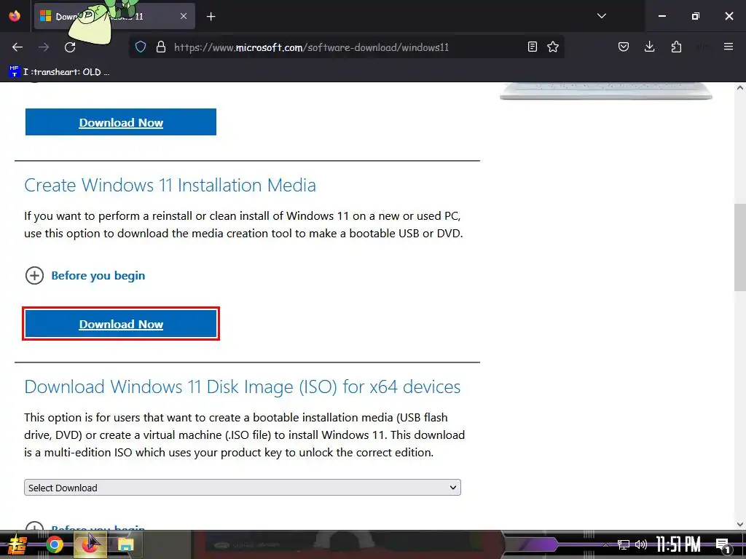Open File Explorer from taskbar
Screen dimensions: 746x559
[x=126, y=544]
